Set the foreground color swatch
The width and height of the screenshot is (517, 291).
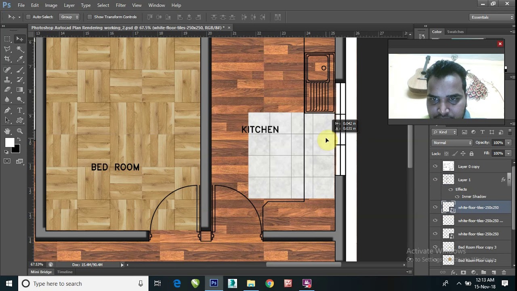click(x=9, y=142)
